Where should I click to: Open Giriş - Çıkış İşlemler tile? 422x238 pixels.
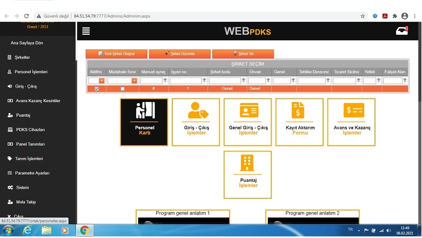point(196,122)
